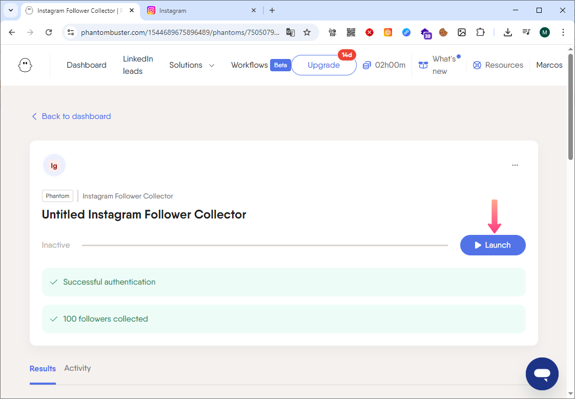Open a new browser tab
This screenshot has width=575, height=399.
tap(272, 11)
